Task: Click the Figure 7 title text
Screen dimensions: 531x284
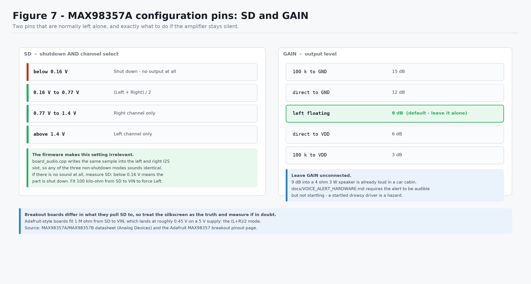Action: [161, 16]
